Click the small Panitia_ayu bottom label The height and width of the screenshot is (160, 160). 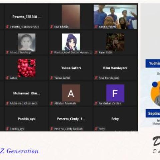(x=17, y=129)
